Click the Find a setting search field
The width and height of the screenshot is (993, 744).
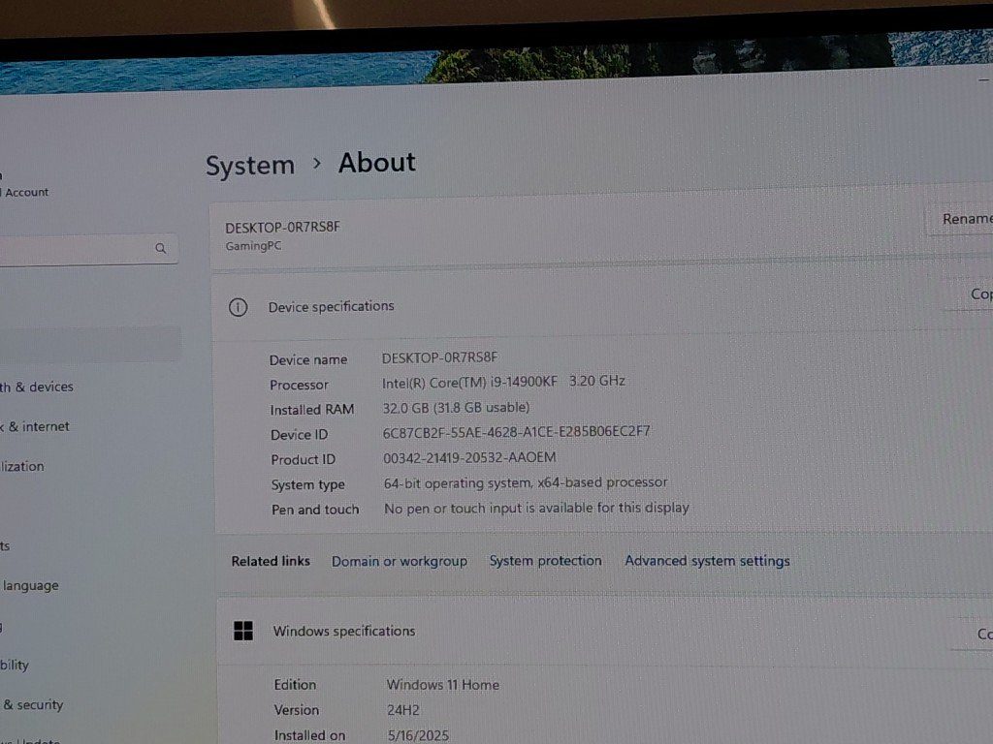click(x=78, y=249)
